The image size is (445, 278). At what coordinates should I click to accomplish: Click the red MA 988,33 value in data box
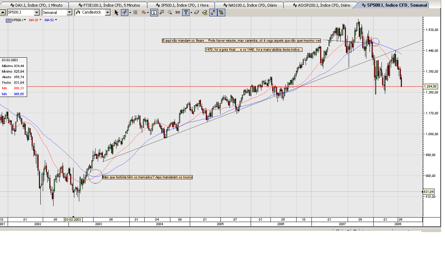pos(19,88)
